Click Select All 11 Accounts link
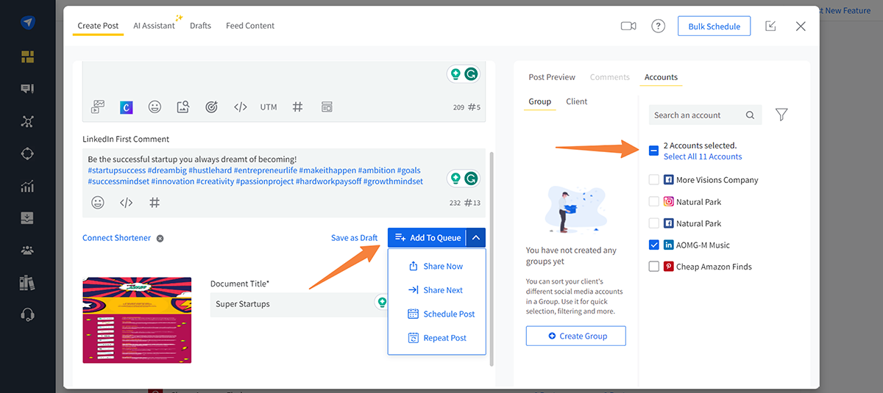The height and width of the screenshot is (393, 883). point(703,156)
